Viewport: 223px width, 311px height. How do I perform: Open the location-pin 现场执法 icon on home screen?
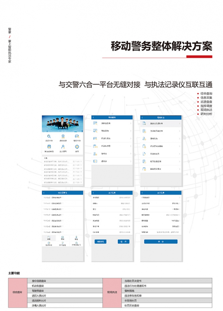click(x=63, y=137)
